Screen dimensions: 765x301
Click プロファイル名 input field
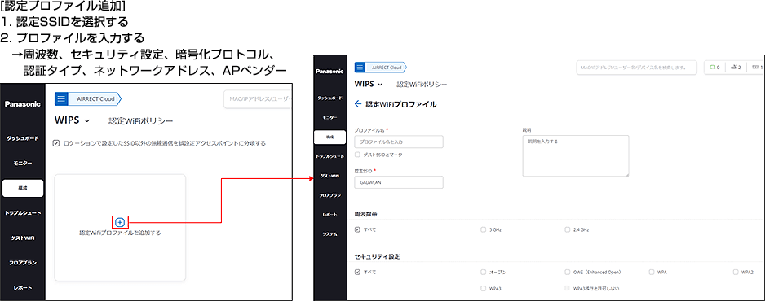(x=399, y=142)
